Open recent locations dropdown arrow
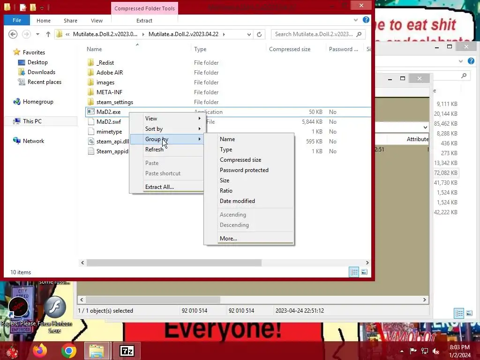 tap(37, 34)
